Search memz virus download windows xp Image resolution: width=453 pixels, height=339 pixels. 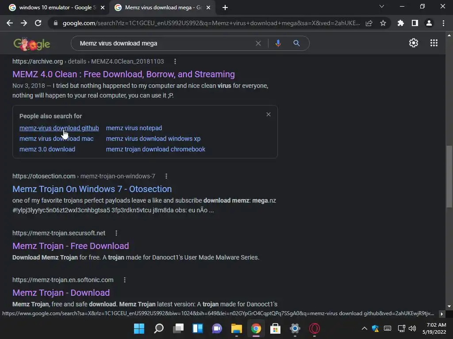click(x=153, y=139)
